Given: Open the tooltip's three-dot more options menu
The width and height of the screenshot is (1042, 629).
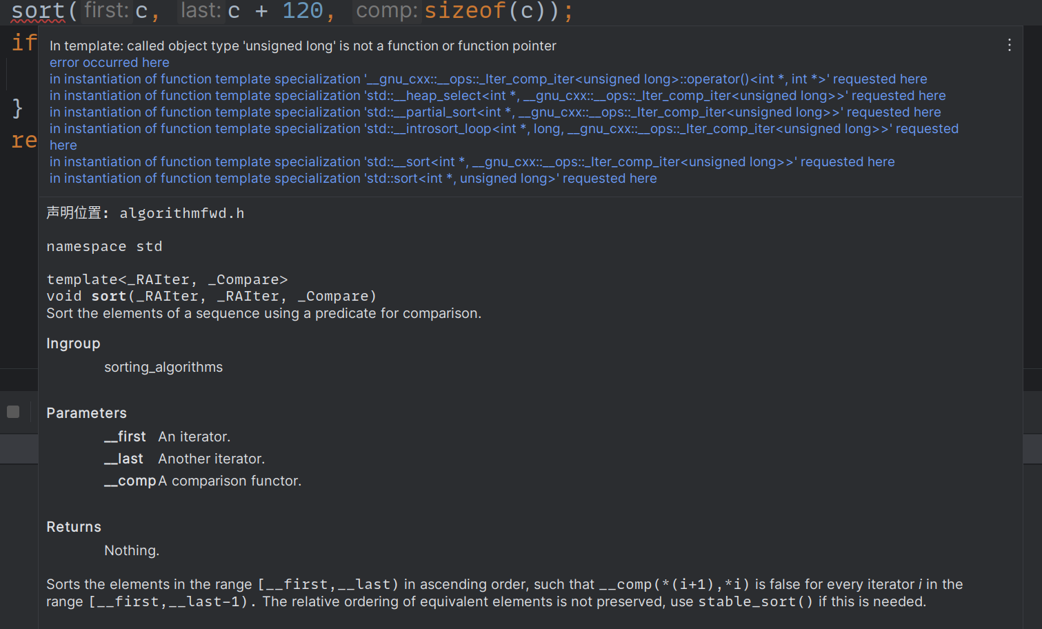Looking at the screenshot, I should (1009, 45).
